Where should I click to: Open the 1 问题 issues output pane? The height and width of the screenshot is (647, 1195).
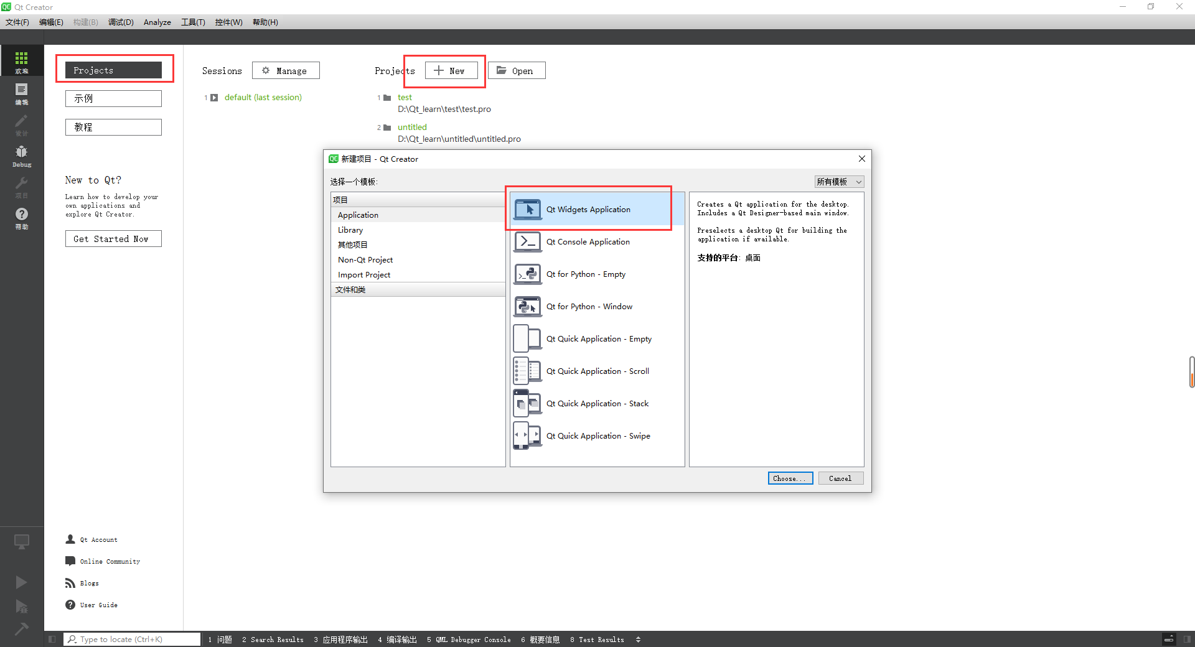[220, 640]
